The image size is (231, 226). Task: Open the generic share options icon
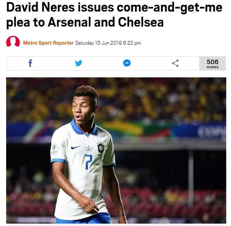175,63
